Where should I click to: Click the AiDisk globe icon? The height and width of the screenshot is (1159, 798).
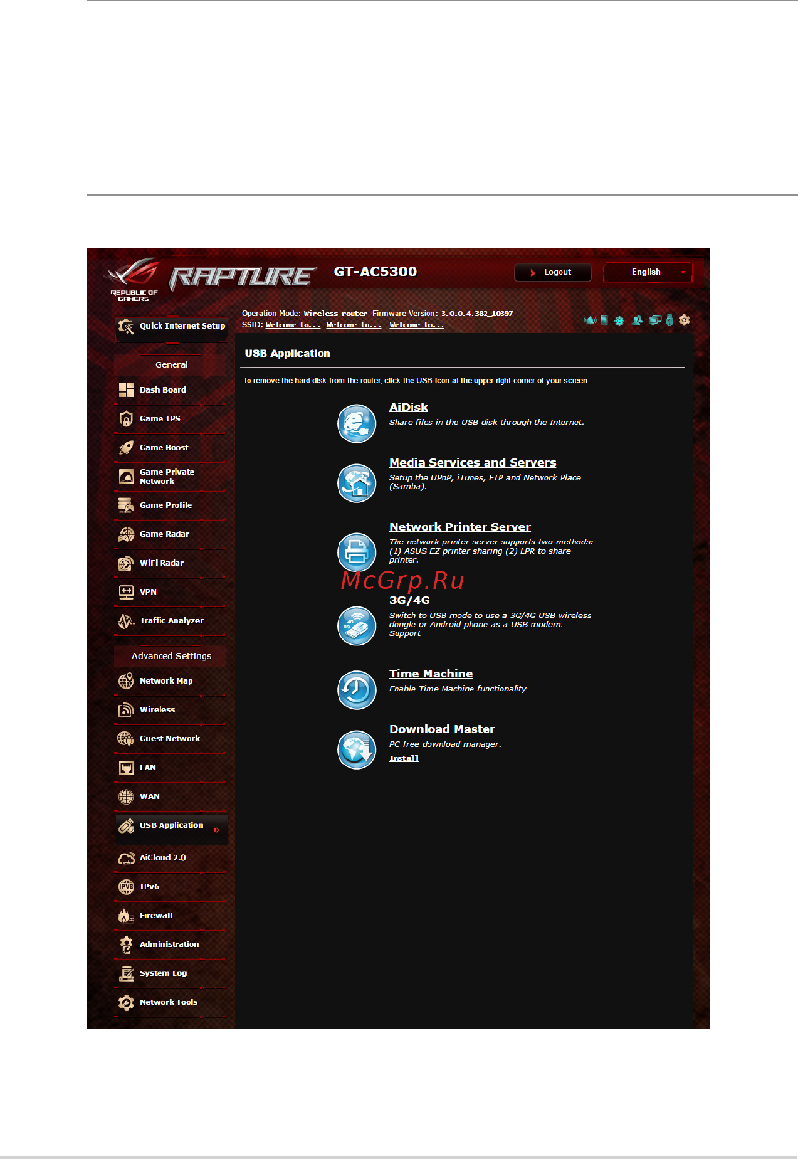point(357,423)
